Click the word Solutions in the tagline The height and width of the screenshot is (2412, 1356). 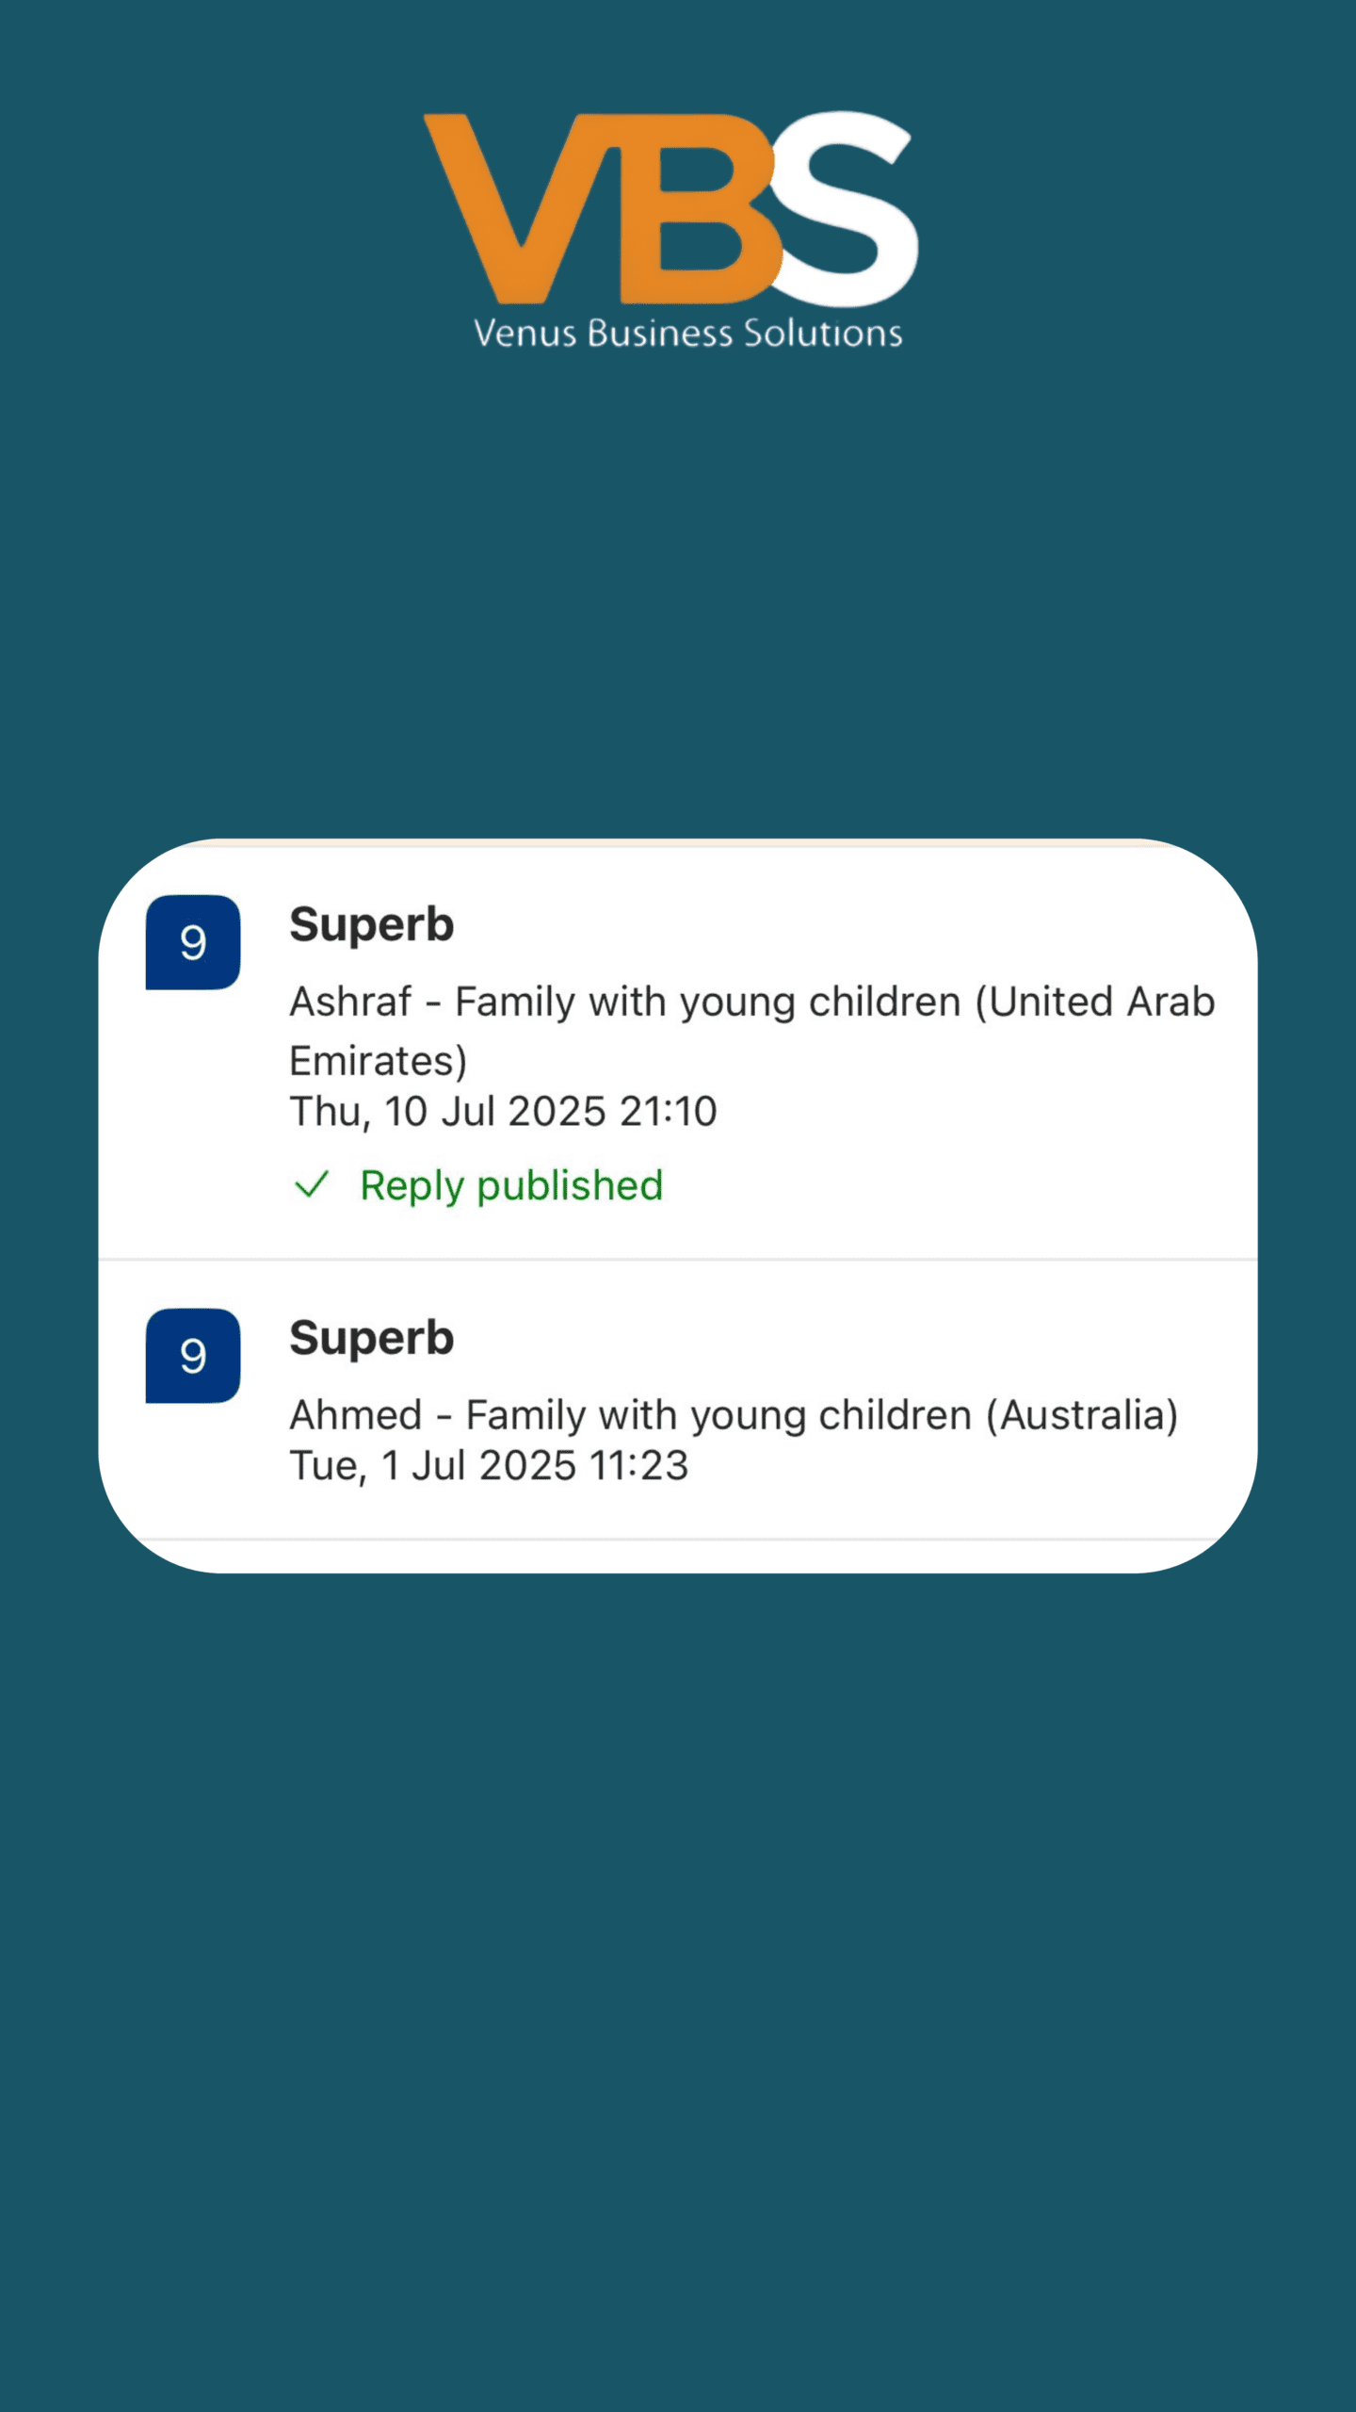click(x=823, y=334)
